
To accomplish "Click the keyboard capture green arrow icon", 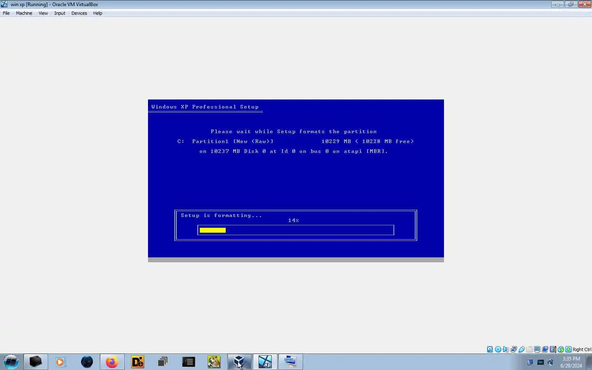I will (x=569, y=349).
